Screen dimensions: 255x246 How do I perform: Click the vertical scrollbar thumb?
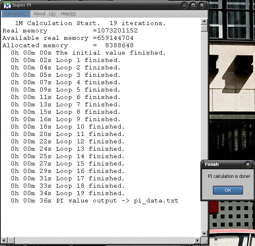click(204, 28)
